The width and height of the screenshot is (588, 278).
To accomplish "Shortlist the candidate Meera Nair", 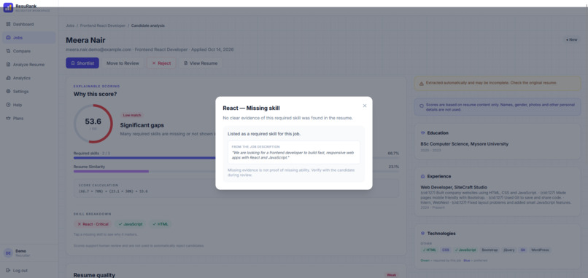I will pyautogui.click(x=82, y=63).
